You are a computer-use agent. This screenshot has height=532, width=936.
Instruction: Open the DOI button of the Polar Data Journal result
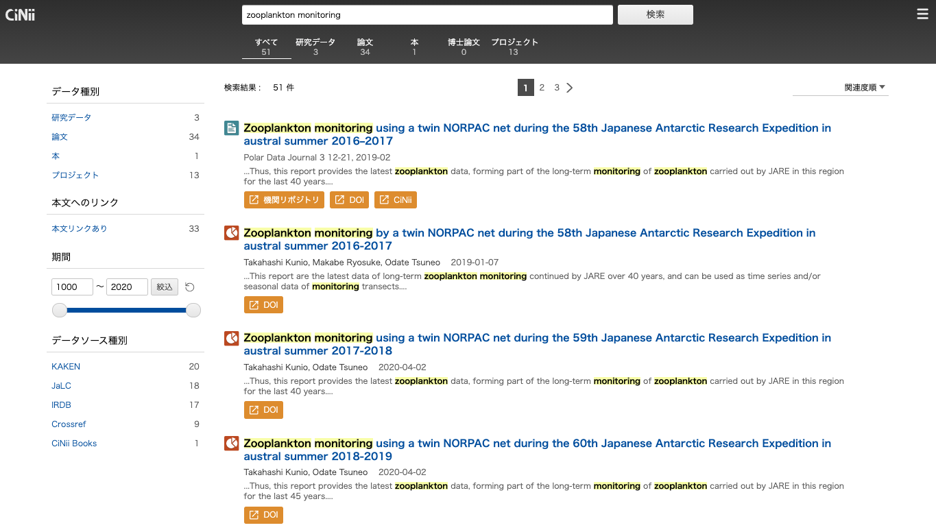[x=349, y=200]
